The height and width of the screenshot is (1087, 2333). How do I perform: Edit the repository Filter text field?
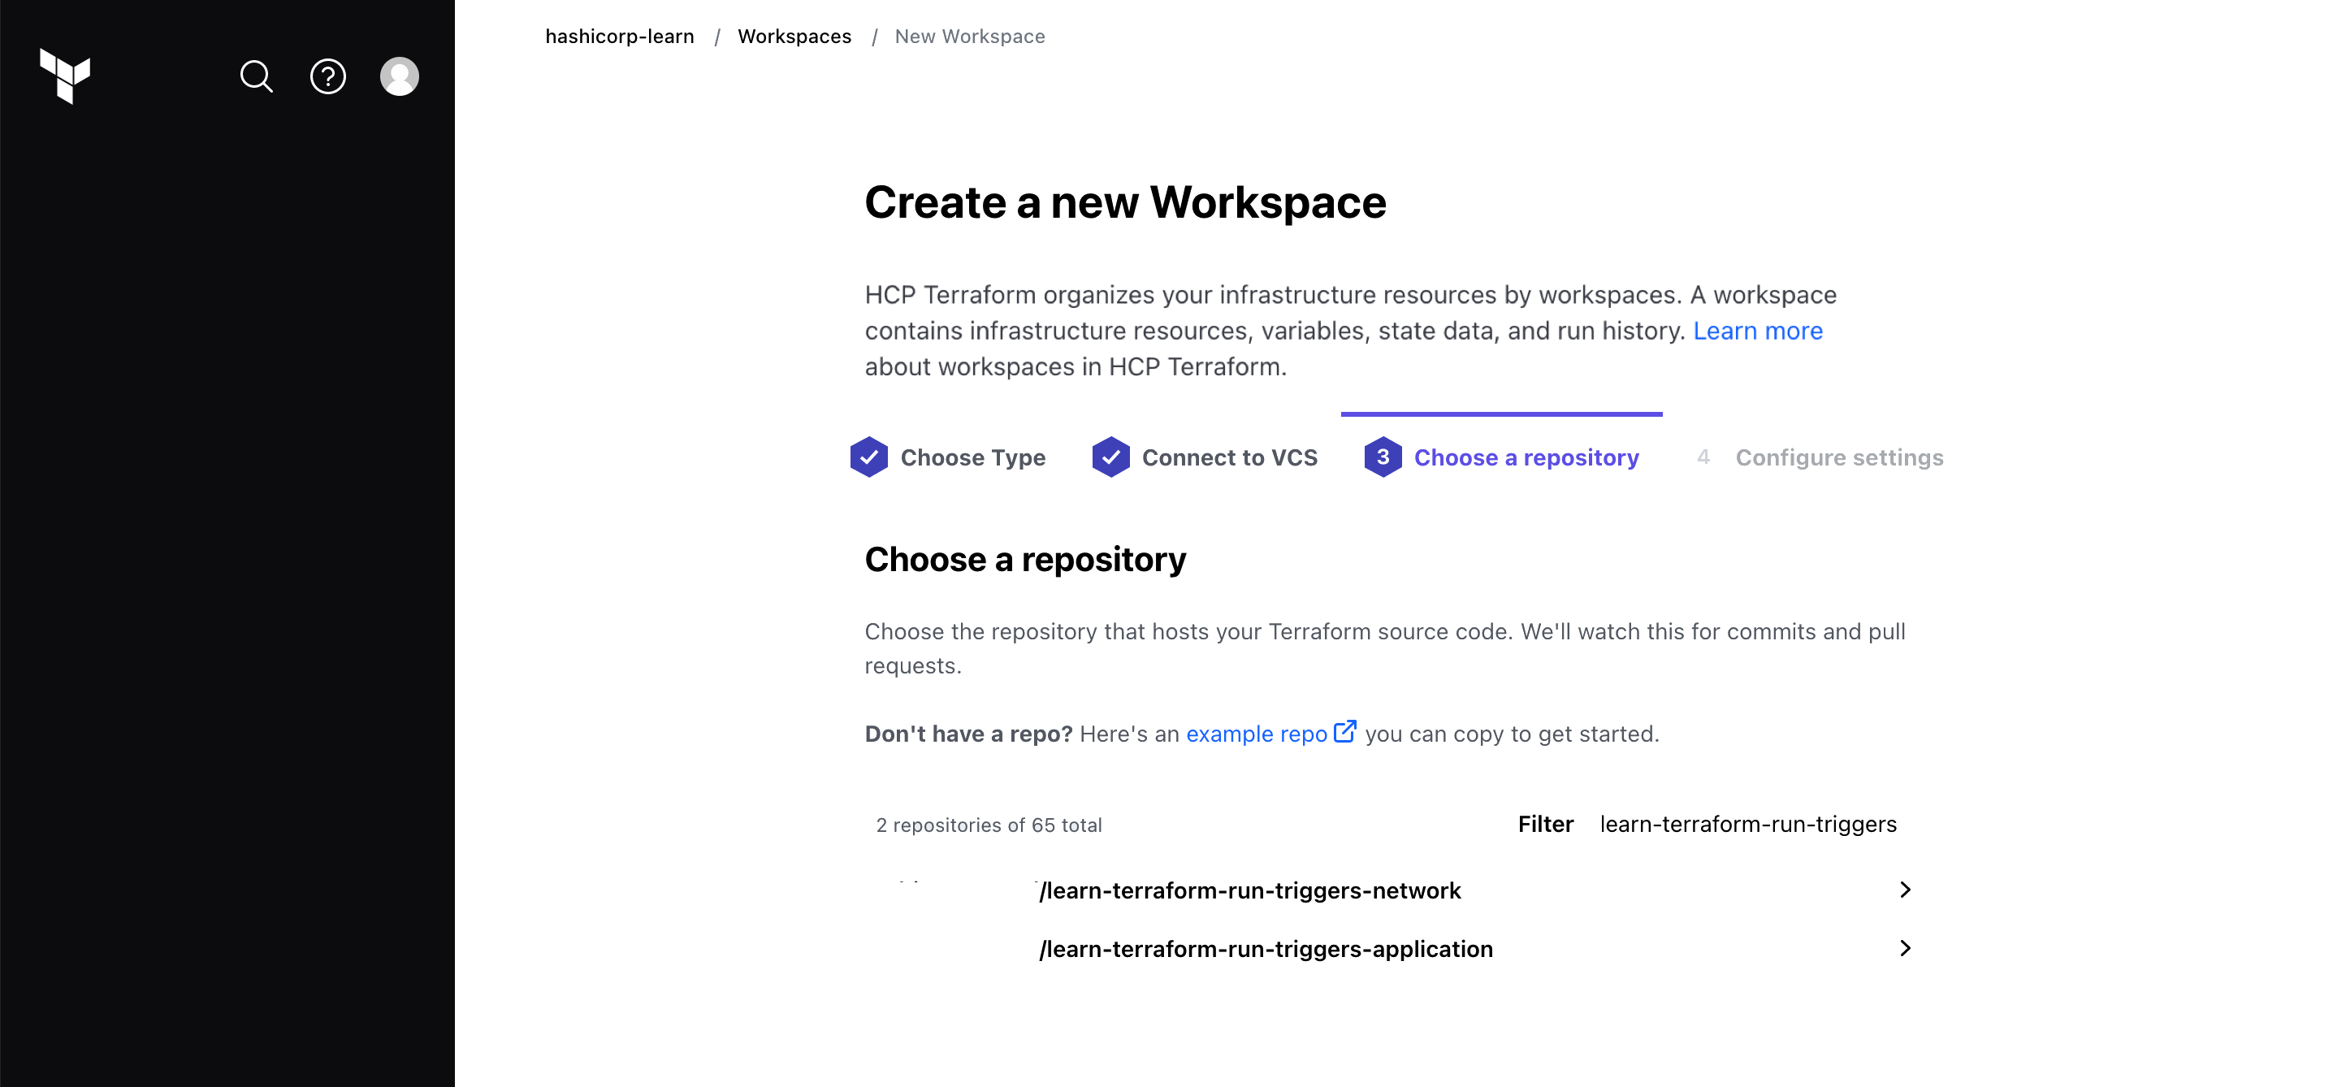coord(1748,825)
